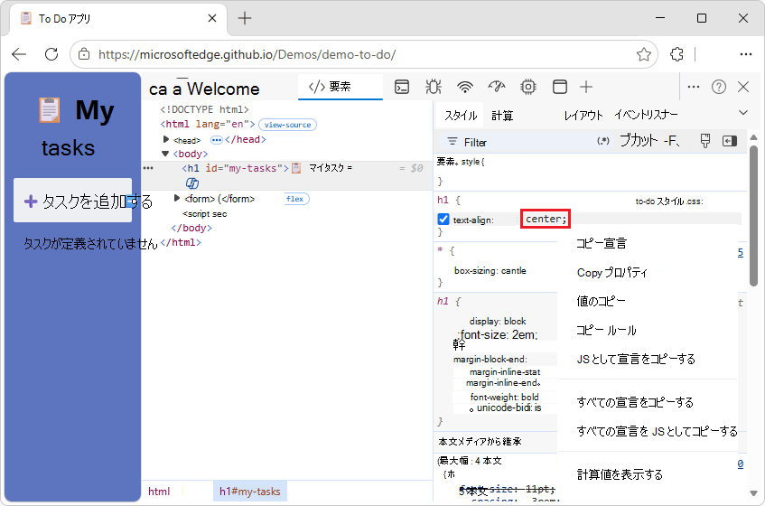Image resolution: width=765 pixels, height=506 pixels.
Task: Choose コピー ルール menu item
Action: (606, 331)
